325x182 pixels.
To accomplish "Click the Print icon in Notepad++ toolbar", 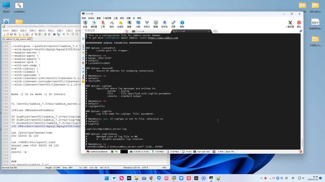I will [27, 34].
